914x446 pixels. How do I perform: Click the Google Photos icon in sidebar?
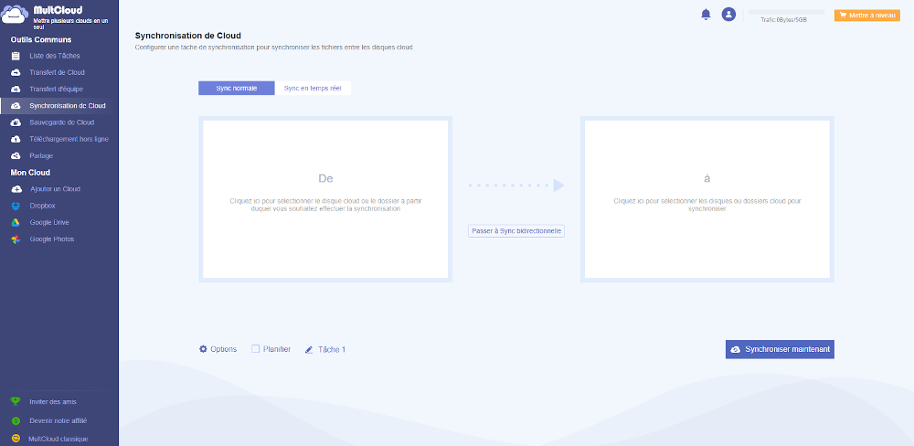click(x=16, y=239)
